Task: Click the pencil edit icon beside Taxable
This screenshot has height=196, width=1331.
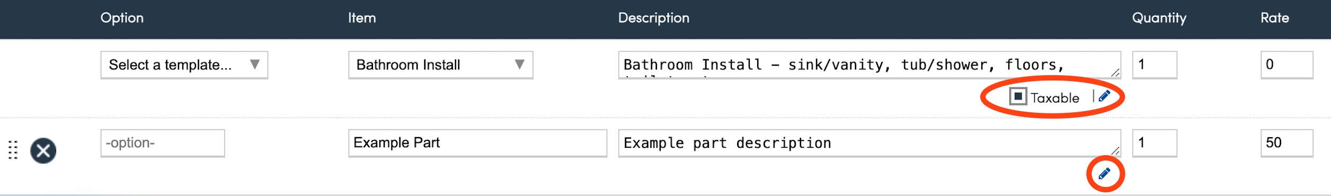Action: (x=1104, y=96)
